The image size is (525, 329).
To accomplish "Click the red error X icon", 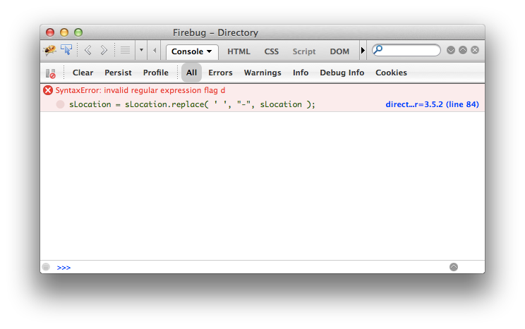I will point(48,90).
